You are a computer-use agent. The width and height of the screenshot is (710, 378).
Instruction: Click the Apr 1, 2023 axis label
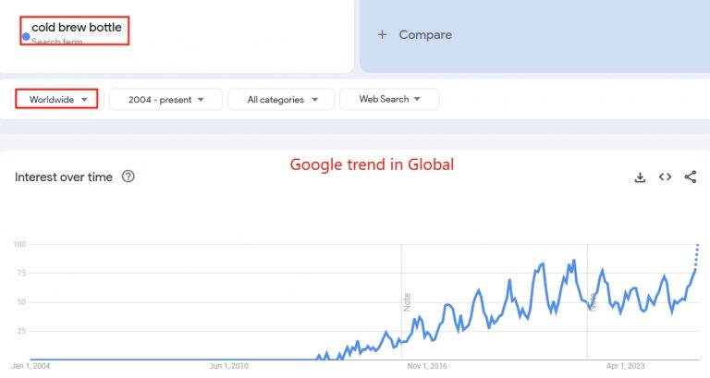coord(625,366)
